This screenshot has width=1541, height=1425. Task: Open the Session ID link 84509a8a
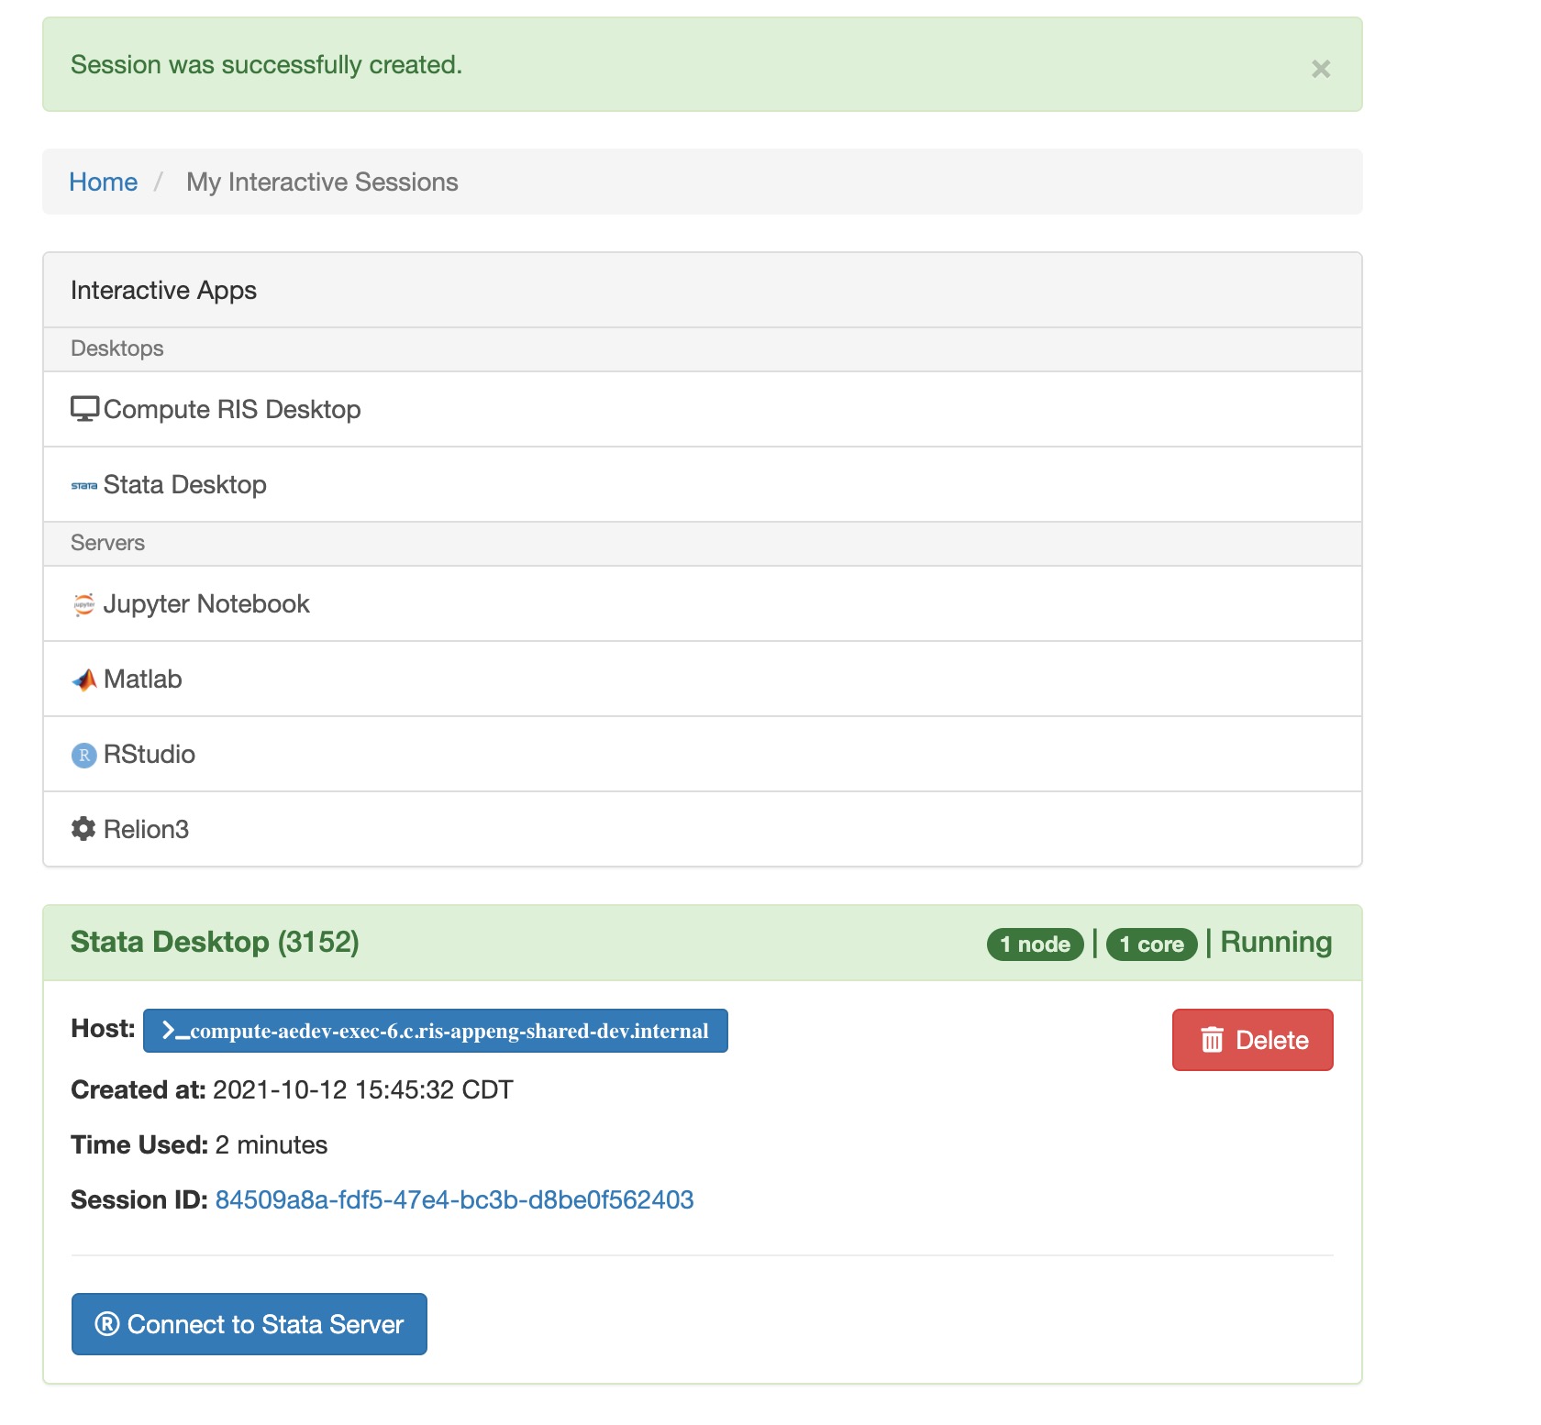click(454, 1199)
